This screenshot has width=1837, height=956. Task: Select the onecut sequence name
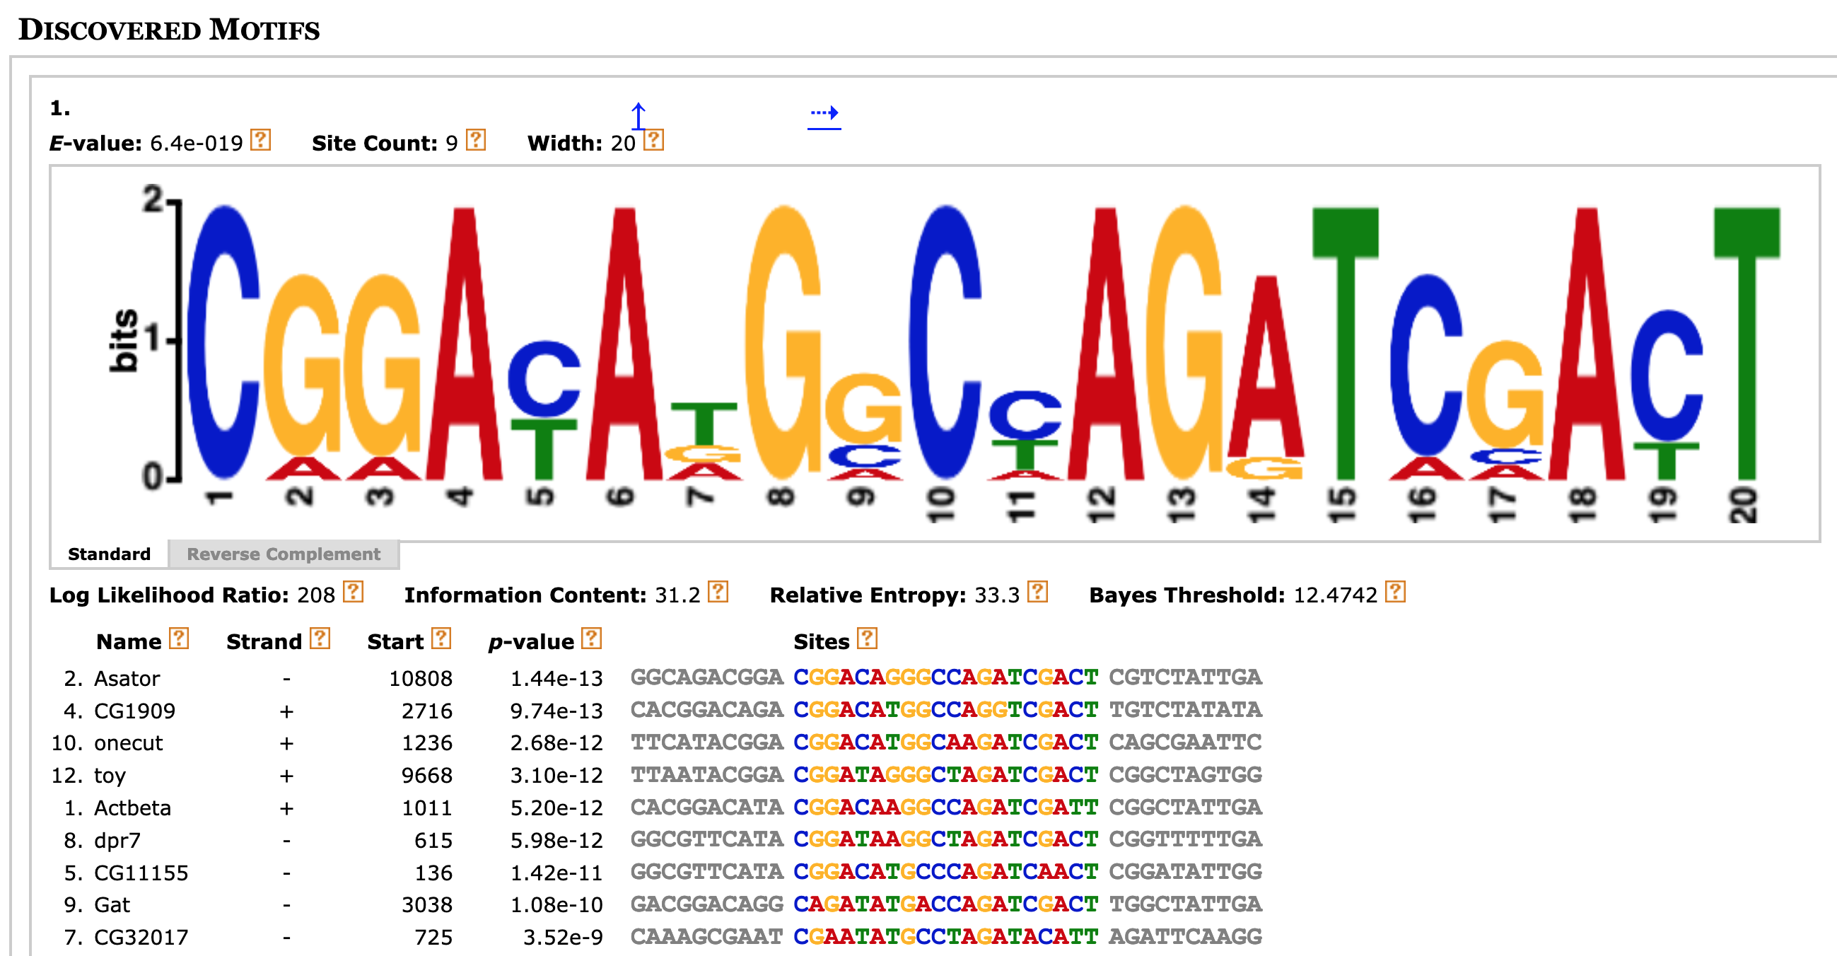(x=129, y=743)
